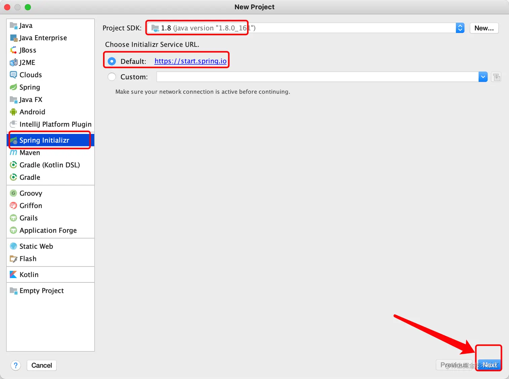Select the Empty Project icon

pyautogui.click(x=13, y=290)
